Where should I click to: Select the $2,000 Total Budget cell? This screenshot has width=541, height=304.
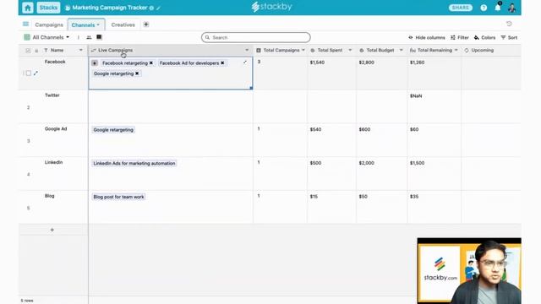tap(381, 173)
